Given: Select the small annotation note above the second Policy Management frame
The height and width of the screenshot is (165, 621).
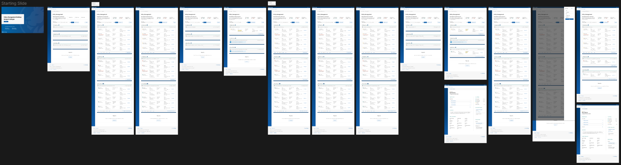Looking at the screenshot, I should 95,4.
